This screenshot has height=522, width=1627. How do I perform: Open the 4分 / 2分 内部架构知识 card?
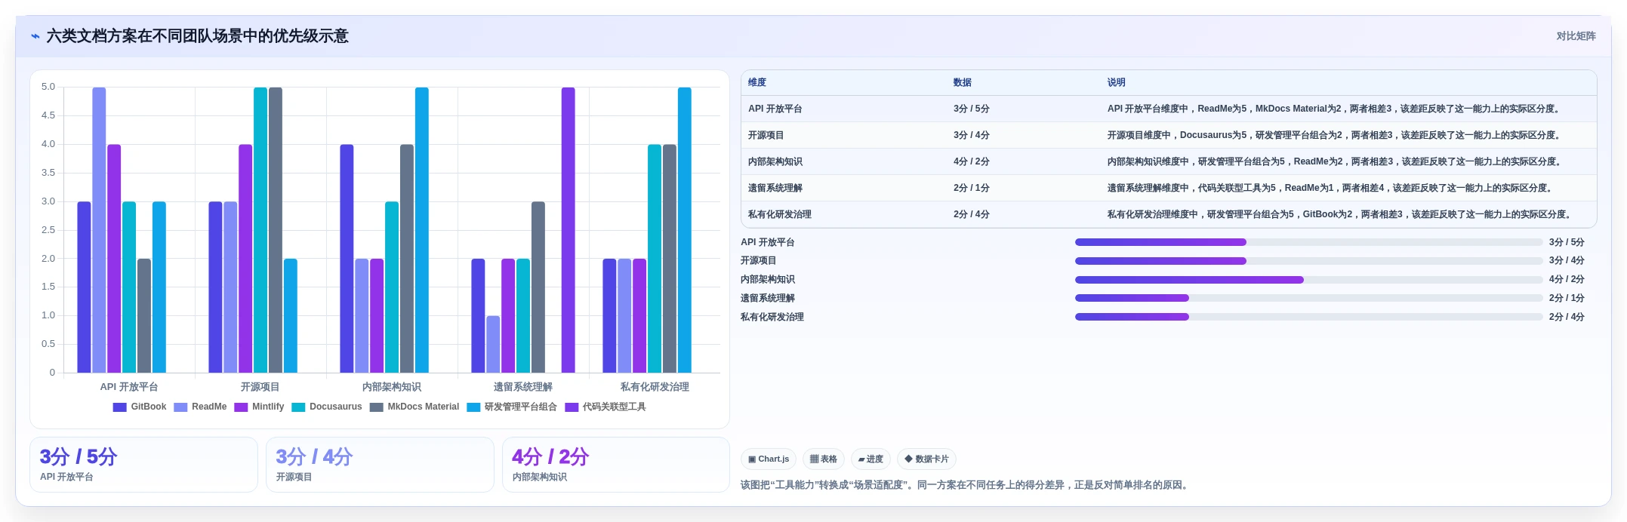616,465
